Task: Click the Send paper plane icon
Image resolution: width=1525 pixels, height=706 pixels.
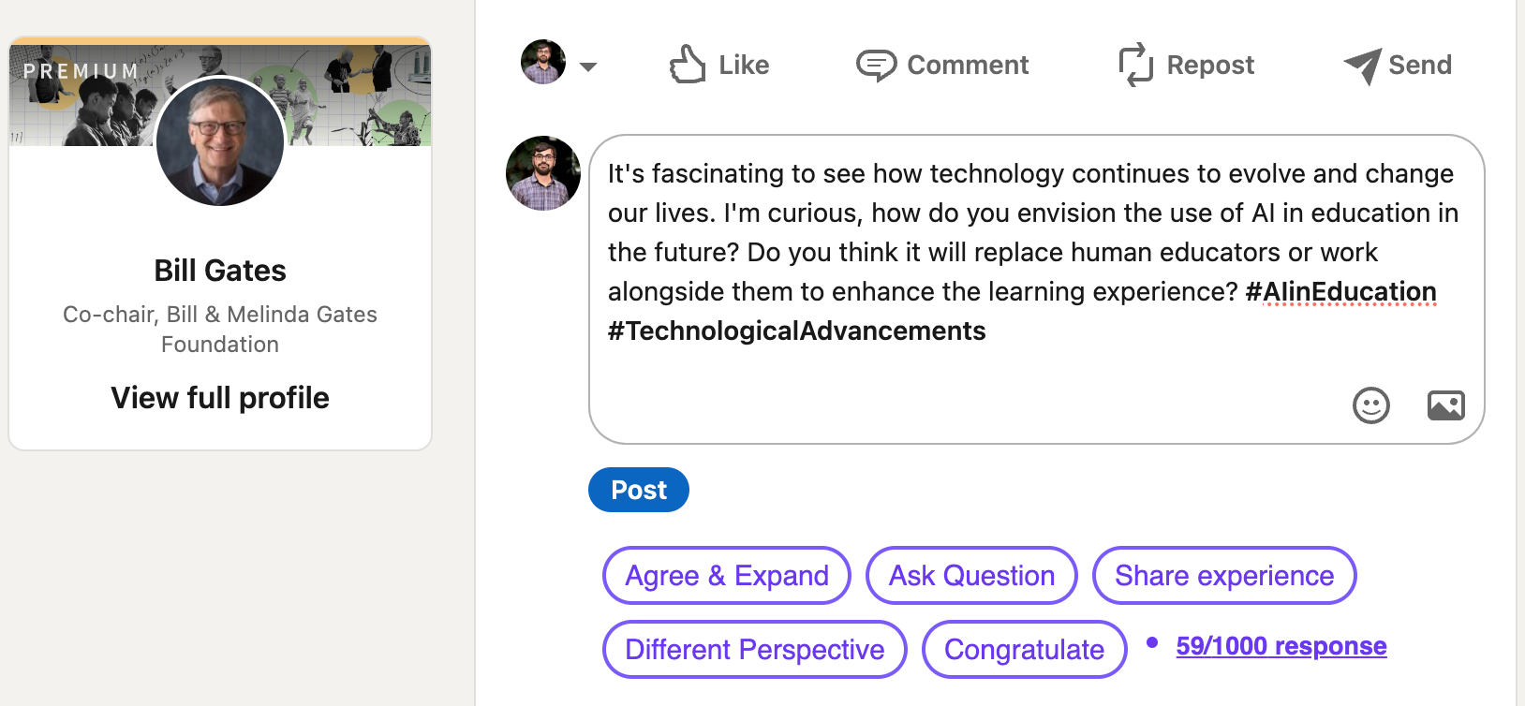Action: pos(1362,66)
